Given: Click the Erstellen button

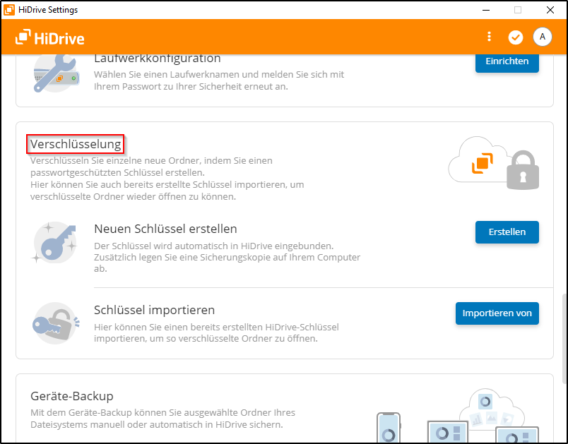Looking at the screenshot, I should [x=507, y=232].
